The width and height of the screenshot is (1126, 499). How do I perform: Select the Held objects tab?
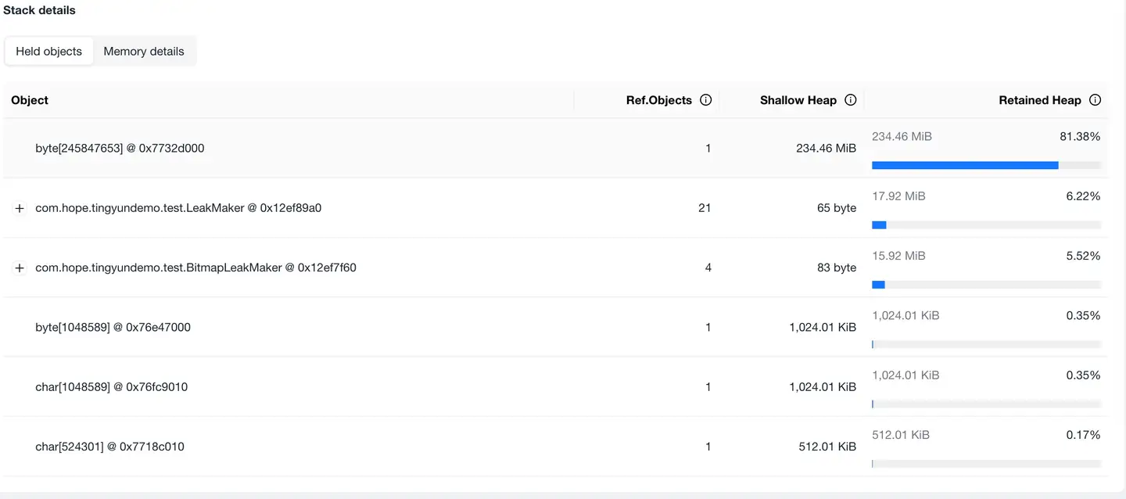click(48, 51)
